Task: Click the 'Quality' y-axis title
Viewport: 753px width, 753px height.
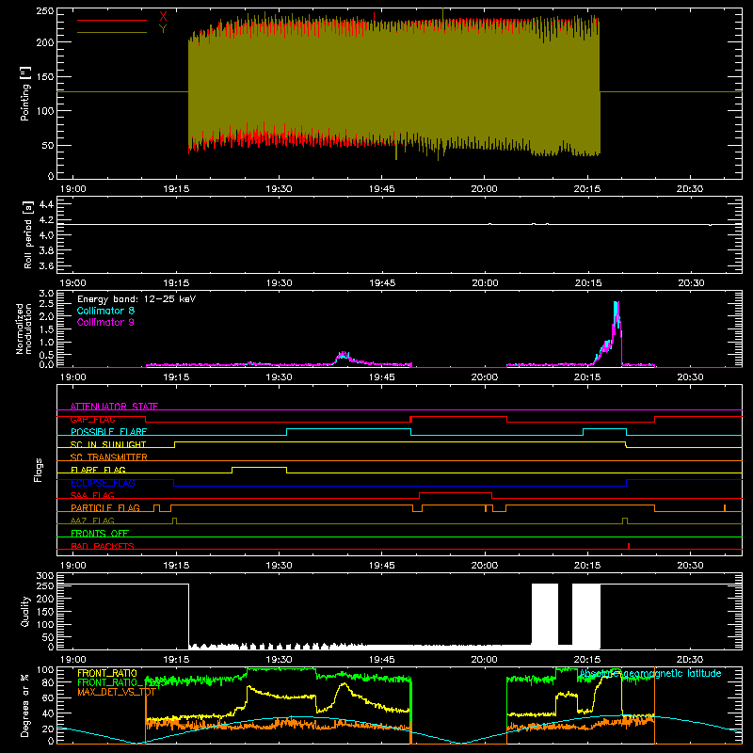Action: 25,611
